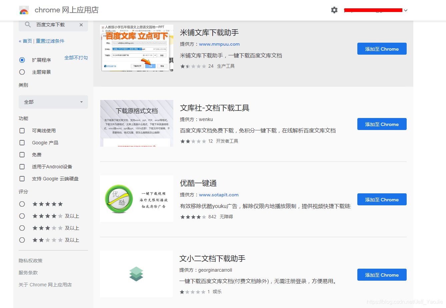
Task: Expand the account dropdown chevron
Action: tap(406, 10)
